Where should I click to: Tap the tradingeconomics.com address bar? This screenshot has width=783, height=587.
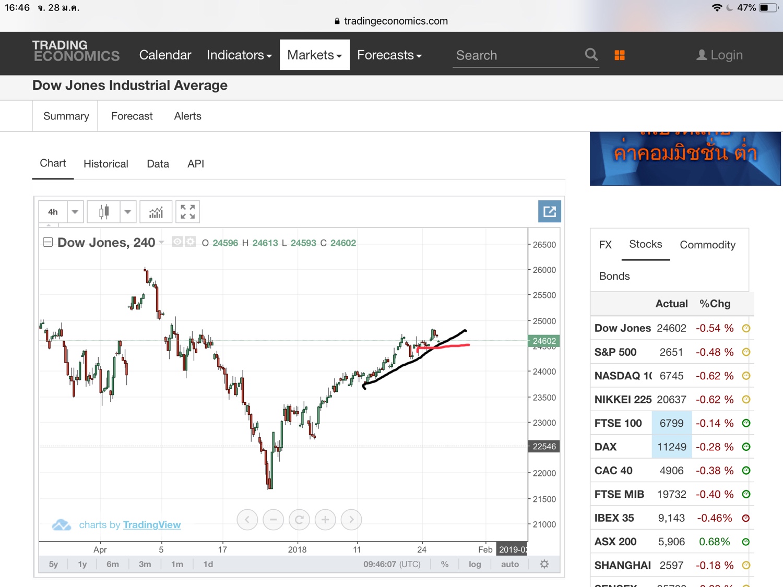391,21
